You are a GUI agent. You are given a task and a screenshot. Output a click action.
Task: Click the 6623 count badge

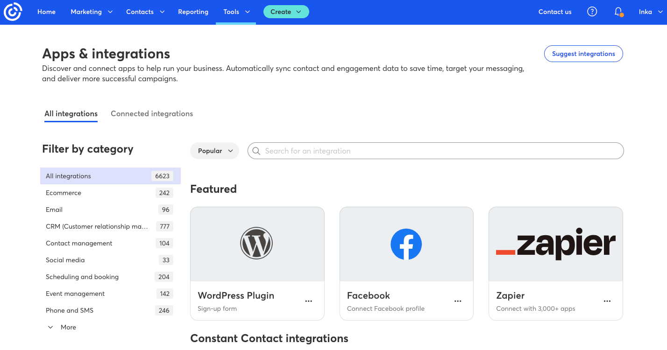(162, 176)
